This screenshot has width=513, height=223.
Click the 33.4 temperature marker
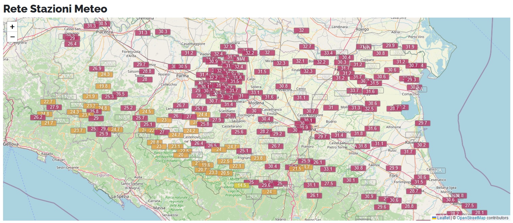tap(328, 53)
